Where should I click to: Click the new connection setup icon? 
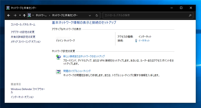[58, 57]
